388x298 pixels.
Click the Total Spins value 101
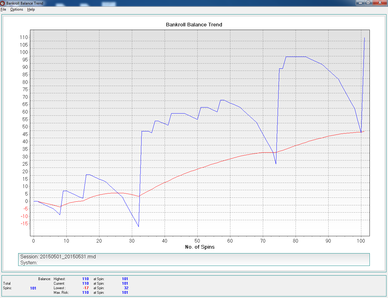[33, 288]
